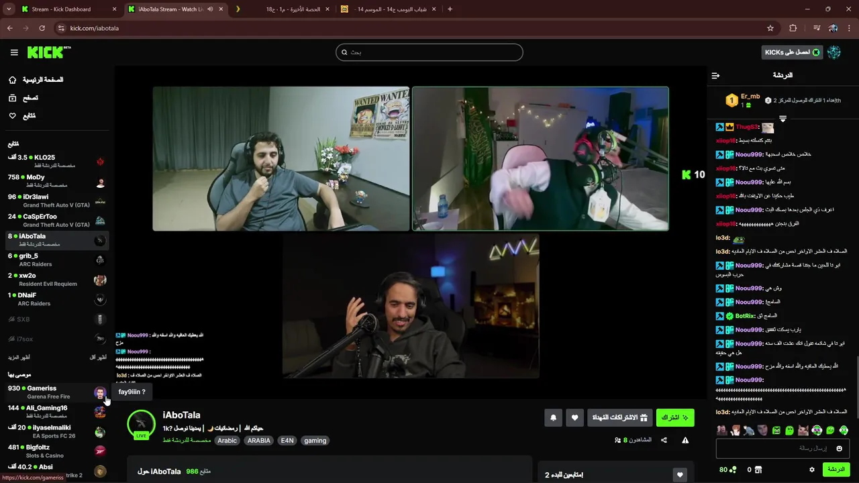
Task: Expand the leaderboard gift list chevron
Action: point(782,119)
